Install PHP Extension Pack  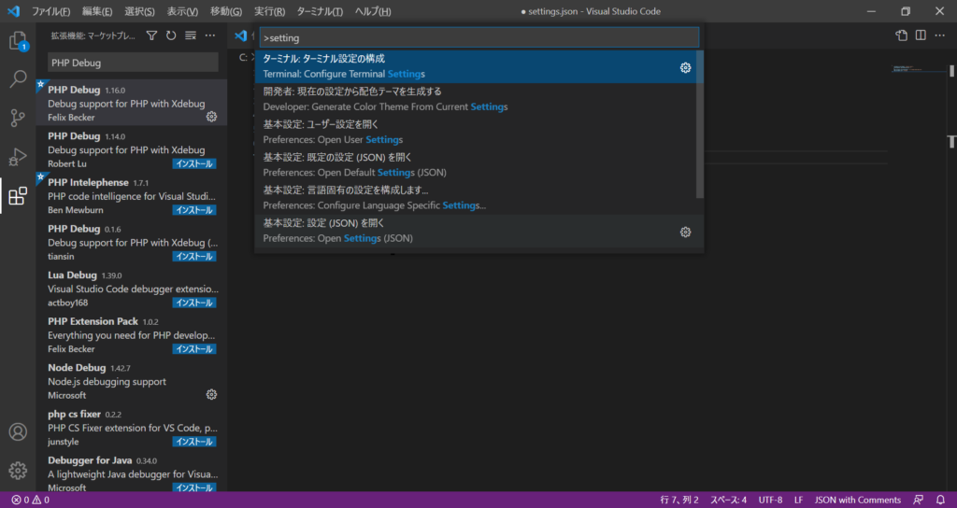(194, 349)
